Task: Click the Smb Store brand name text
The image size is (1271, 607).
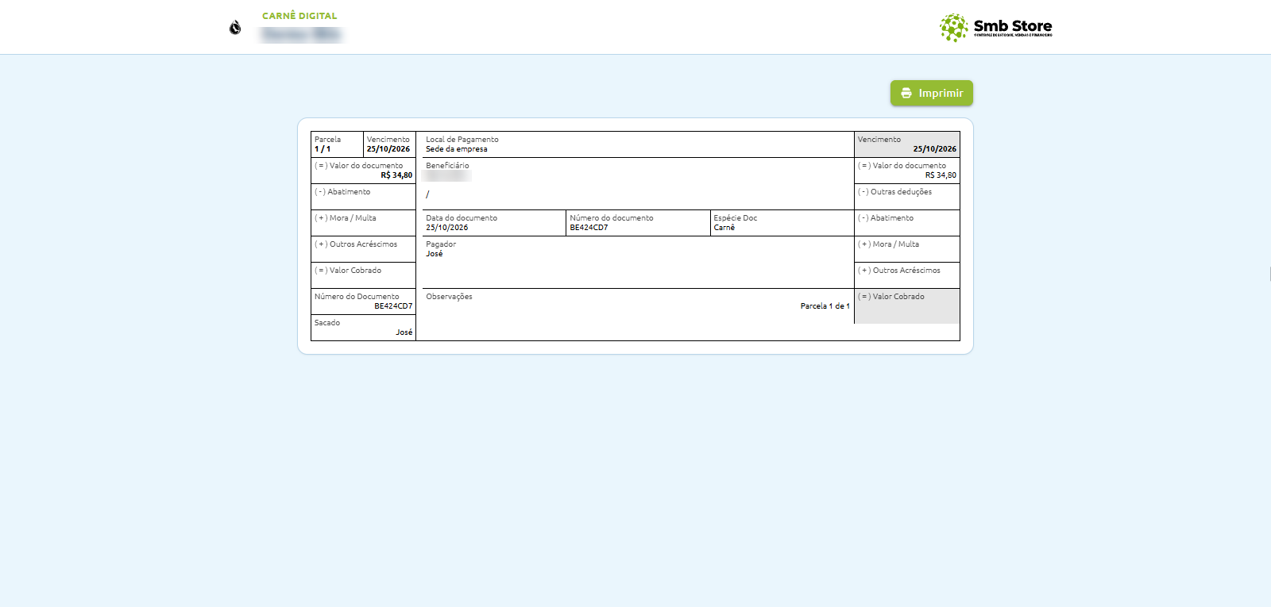Action: click(x=1013, y=26)
